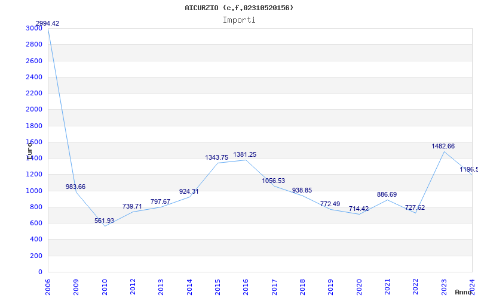The width and height of the screenshot is (478, 298).
Task: Click the 2200 y-axis tick label
Action: (34, 93)
